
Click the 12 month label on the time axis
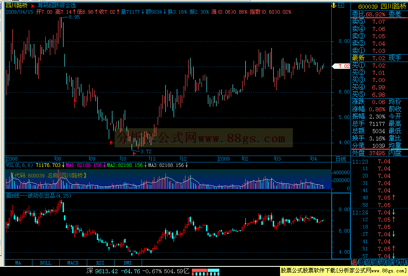click(184, 159)
